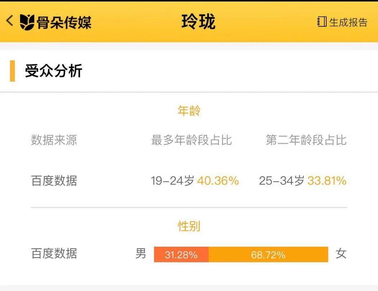
Task: Select the 性别 section label
Action: (x=189, y=226)
